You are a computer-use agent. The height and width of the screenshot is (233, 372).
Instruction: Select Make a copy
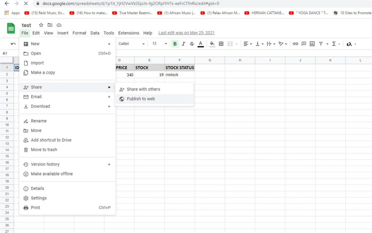tap(67, 72)
